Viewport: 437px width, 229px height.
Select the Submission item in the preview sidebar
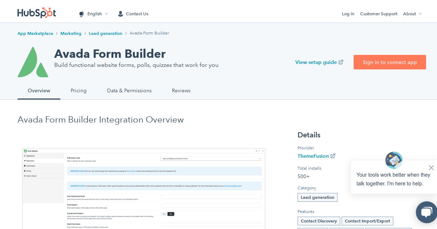[x=30, y=160]
